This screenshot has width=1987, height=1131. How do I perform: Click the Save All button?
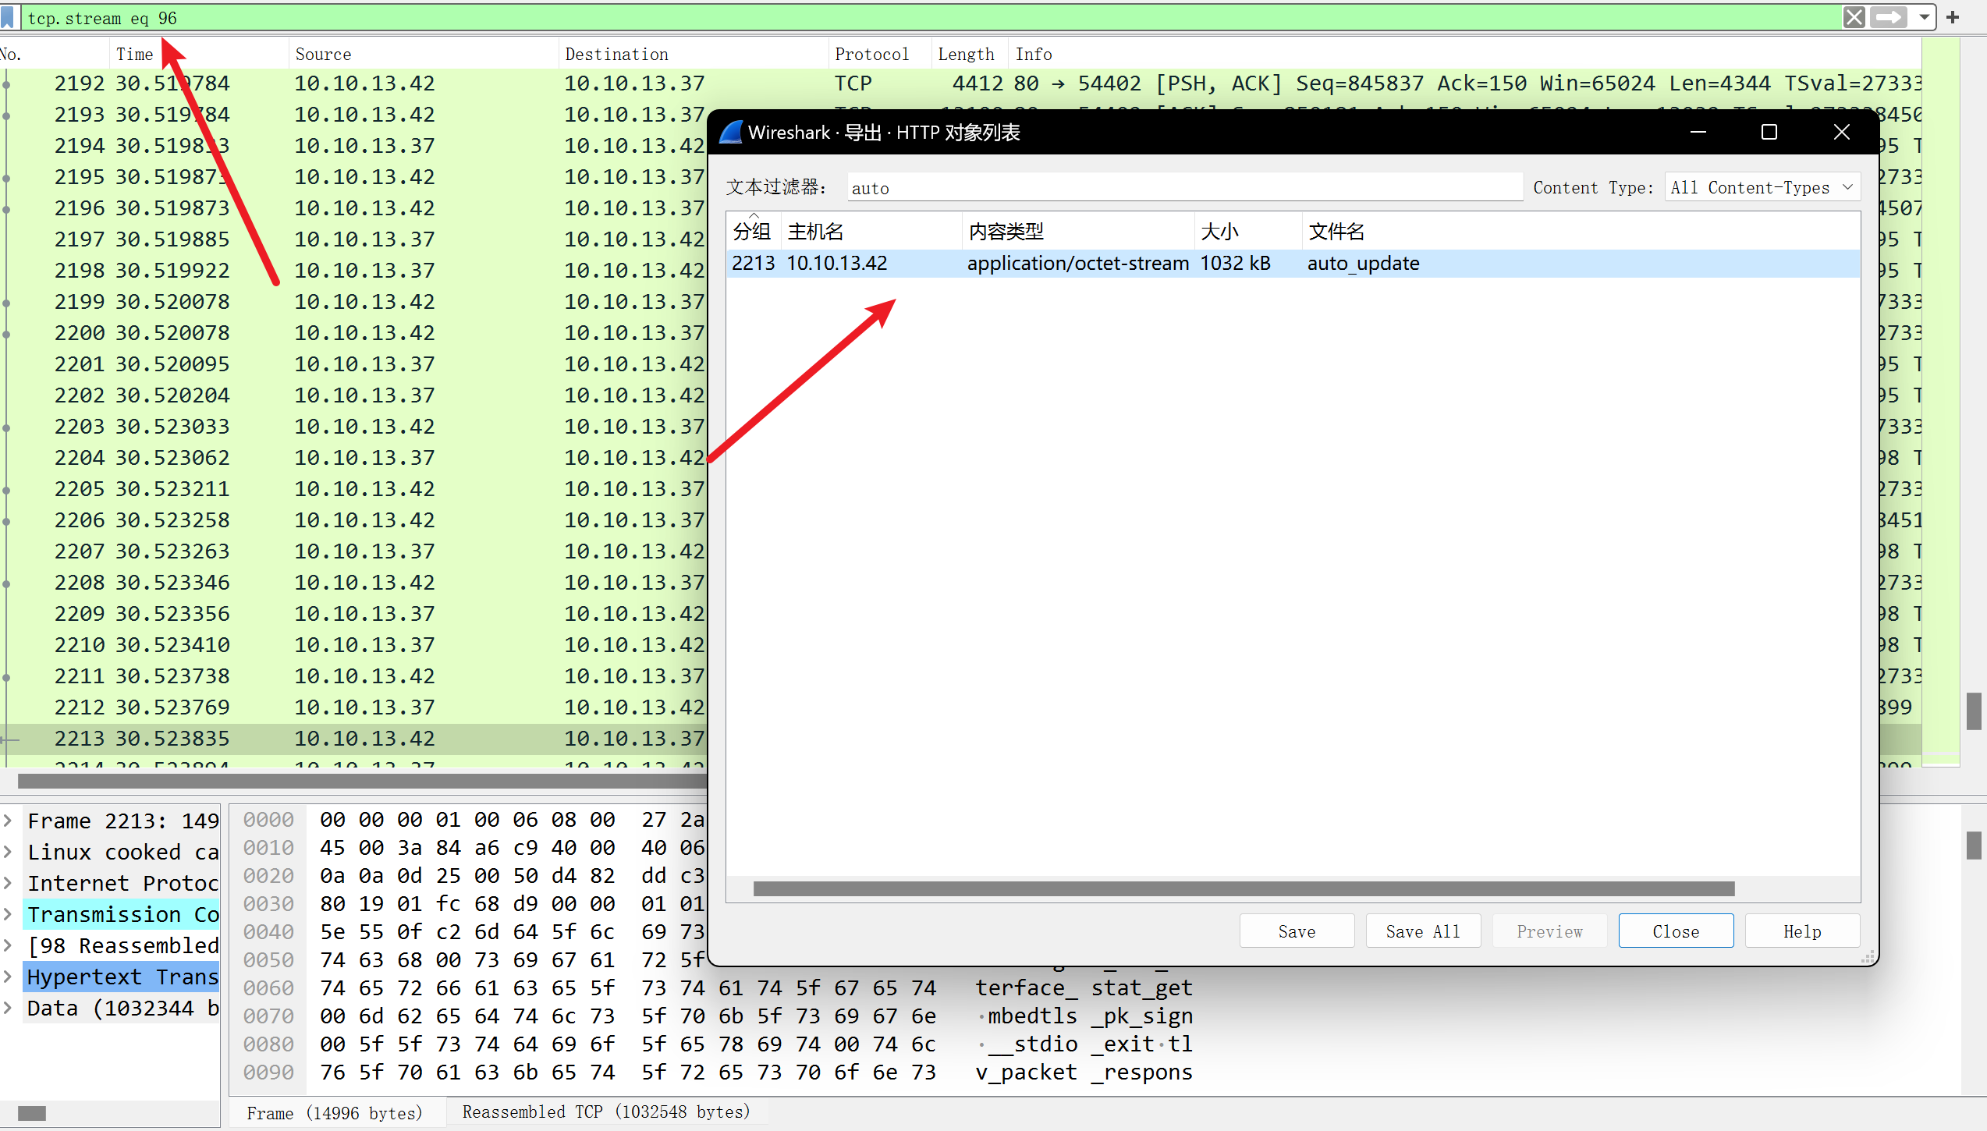coord(1423,931)
